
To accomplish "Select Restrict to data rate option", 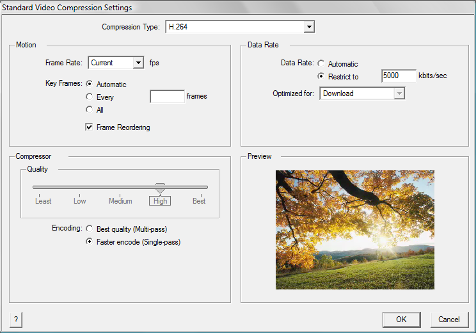I will click(x=321, y=76).
